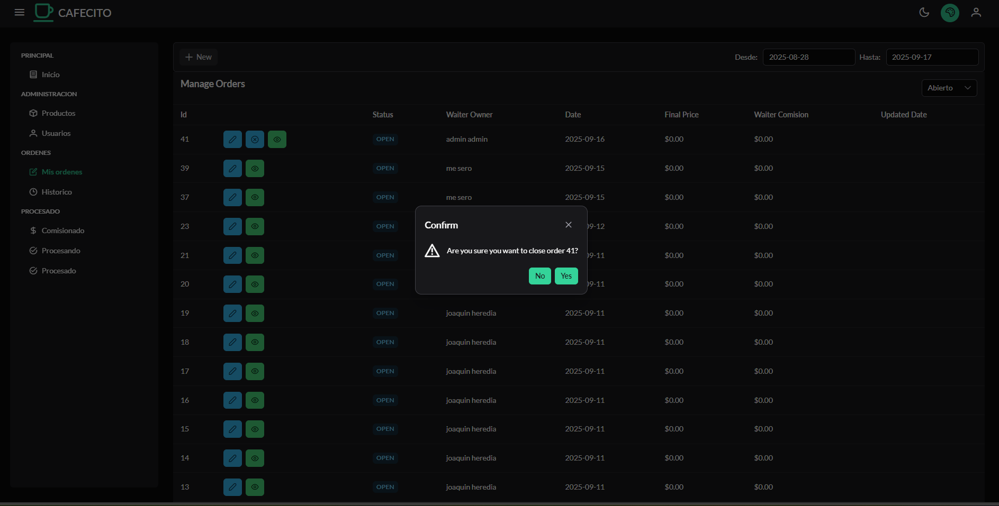Sort by the Final Price column header
The image size is (999, 506).
coord(681,115)
